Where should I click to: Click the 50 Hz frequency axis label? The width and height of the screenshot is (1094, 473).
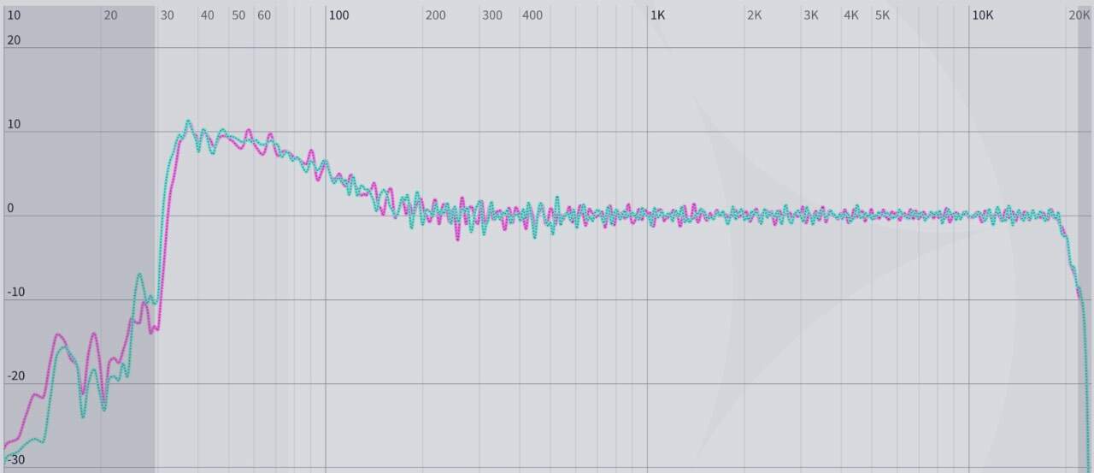tap(238, 15)
